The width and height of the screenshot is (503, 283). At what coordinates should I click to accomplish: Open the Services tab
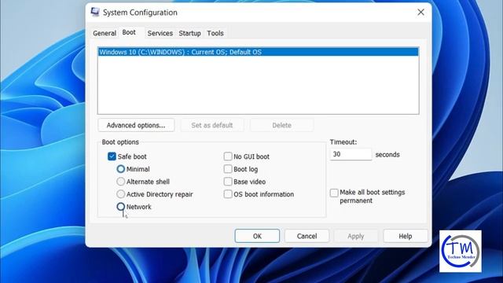click(160, 33)
